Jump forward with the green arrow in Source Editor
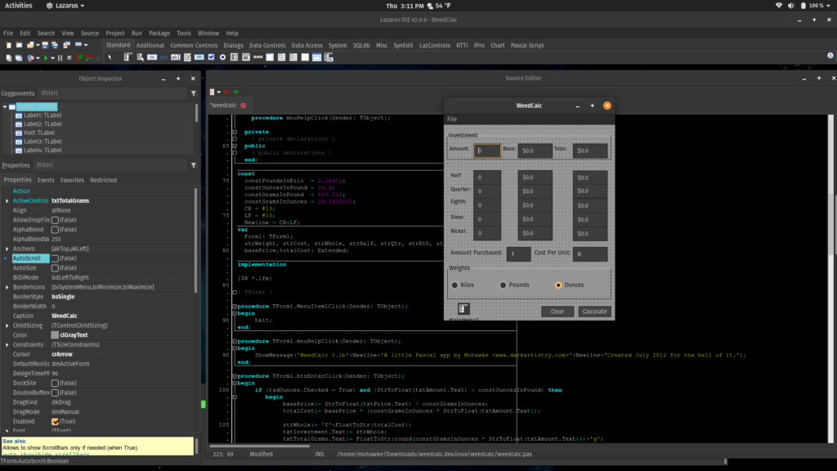837x471 pixels. click(x=236, y=92)
